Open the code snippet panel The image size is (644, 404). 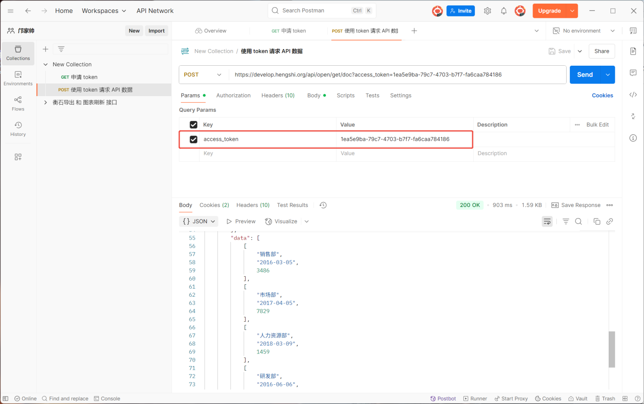pyautogui.click(x=633, y=95)
